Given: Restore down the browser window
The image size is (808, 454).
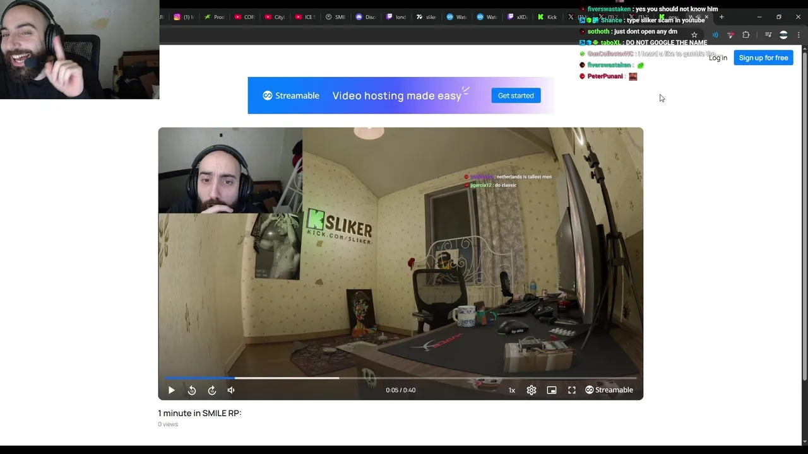Looking at the screenshot, I should (x=778, y=17).
